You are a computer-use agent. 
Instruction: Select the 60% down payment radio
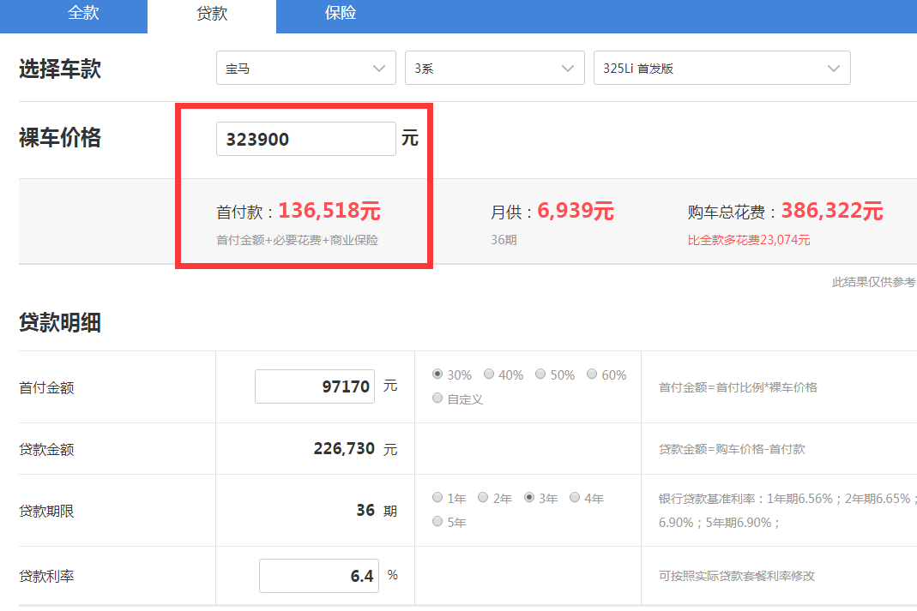(x=592, y=374)
